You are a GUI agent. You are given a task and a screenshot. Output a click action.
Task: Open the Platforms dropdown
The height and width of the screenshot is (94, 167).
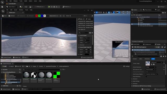pyautogui.click(x=67, y=7)
